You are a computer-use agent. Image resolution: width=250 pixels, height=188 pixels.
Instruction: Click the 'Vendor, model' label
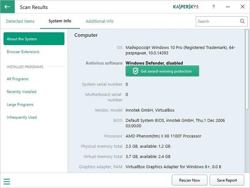[x=108, y=110]
